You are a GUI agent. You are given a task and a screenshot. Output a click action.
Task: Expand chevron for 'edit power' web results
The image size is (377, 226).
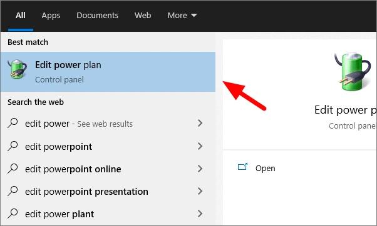pyautogui.click(x=200, y=123)
